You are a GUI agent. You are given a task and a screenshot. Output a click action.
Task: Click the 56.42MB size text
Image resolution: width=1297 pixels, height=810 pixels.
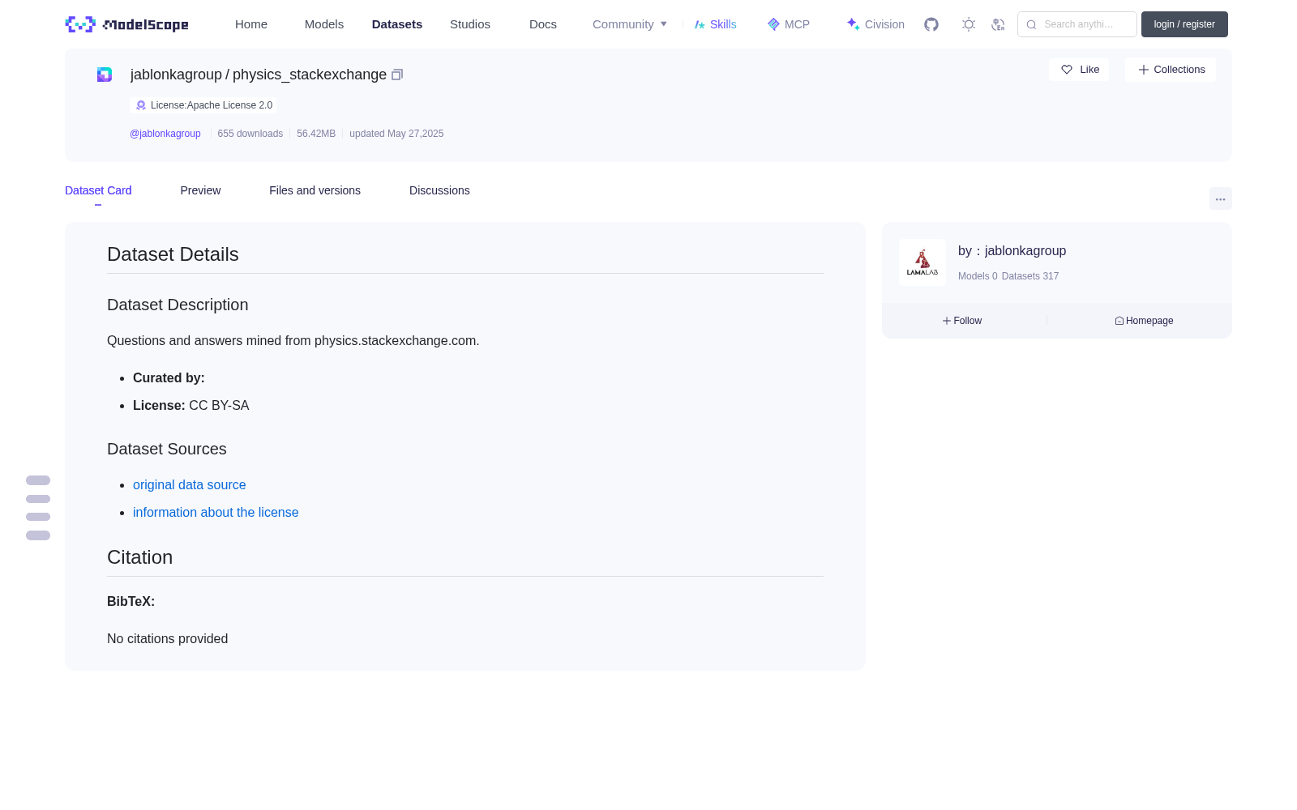[x=316, y=134]
